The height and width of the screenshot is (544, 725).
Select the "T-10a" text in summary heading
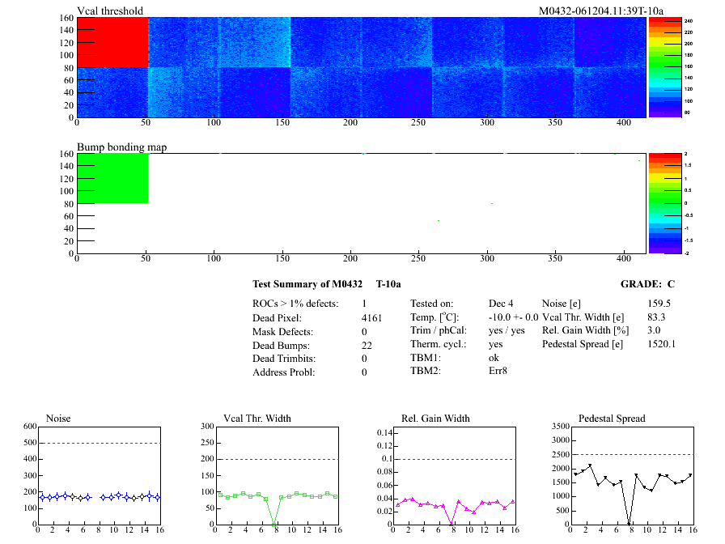pyautogui.click(x=388, y=284)
